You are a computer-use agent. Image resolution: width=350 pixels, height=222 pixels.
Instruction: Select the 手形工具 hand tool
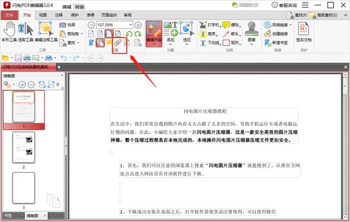coord(9,32)
